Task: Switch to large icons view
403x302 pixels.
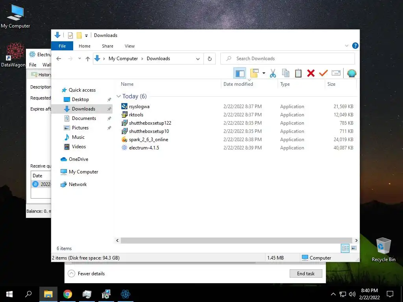Action: (354, 248)
